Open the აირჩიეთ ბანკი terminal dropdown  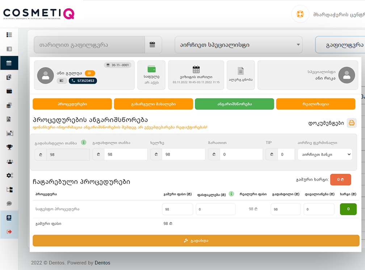(325, 154)
